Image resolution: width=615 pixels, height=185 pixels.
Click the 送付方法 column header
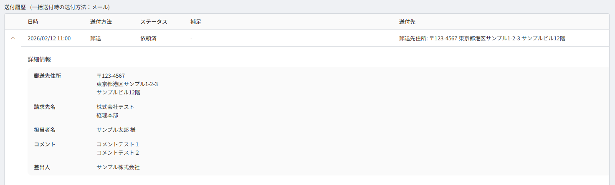pos(101,22)
